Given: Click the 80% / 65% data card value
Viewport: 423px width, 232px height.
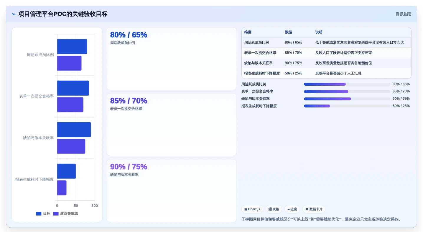Looking at the screenshot, I should [129, 35].
